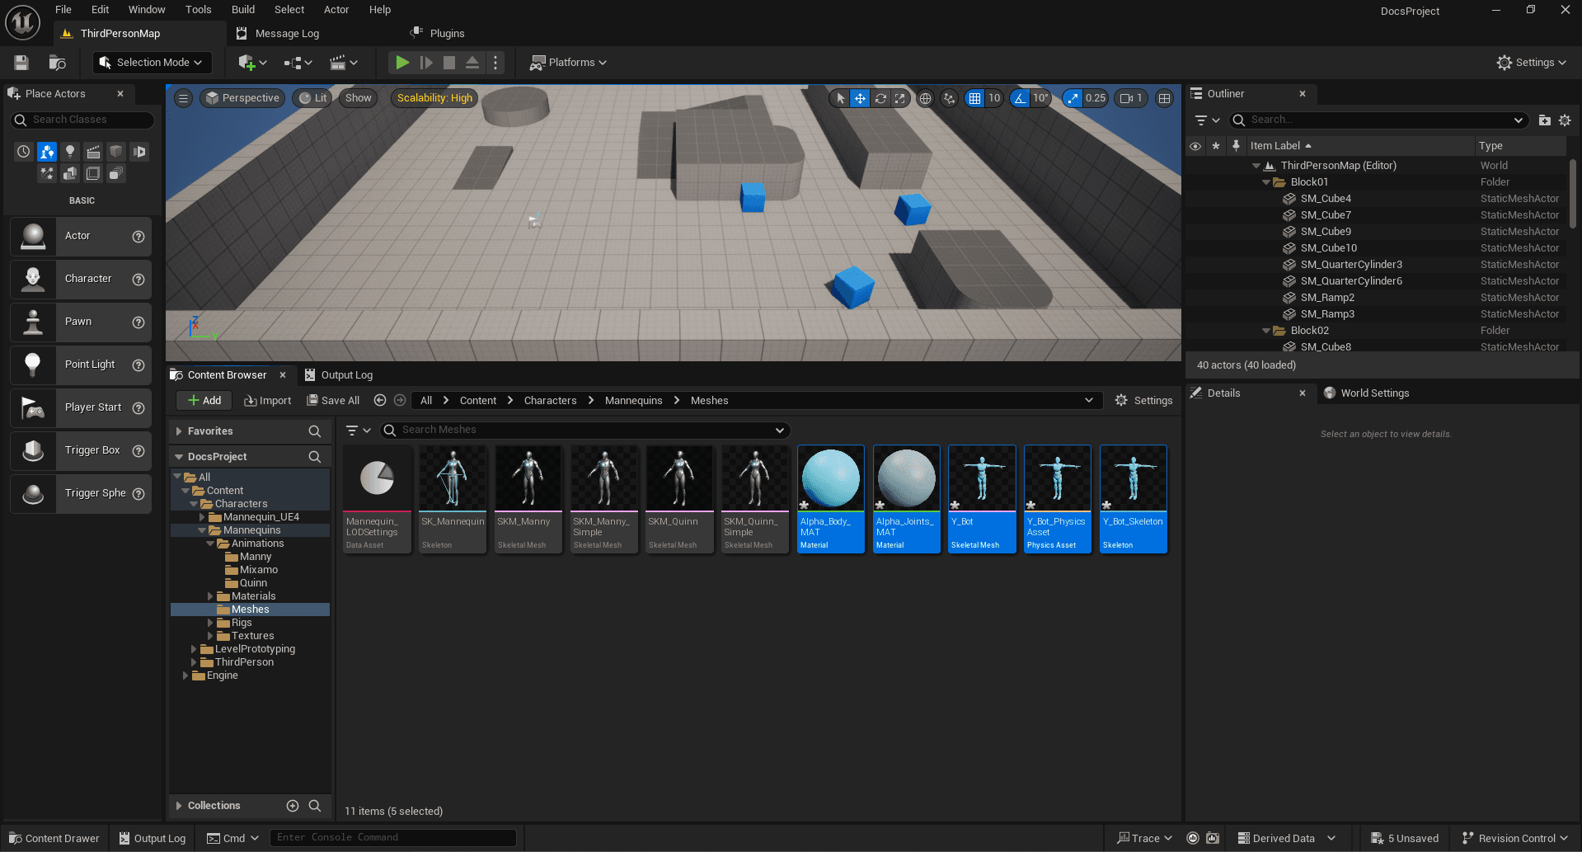Open the Add content quick menu icon

pos(252,63)
